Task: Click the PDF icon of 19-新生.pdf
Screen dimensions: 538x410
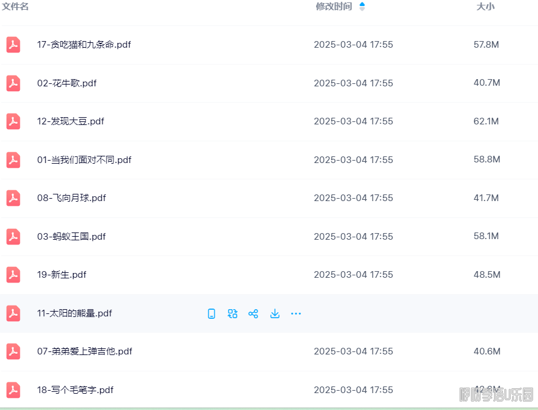Action: point(13,275)
